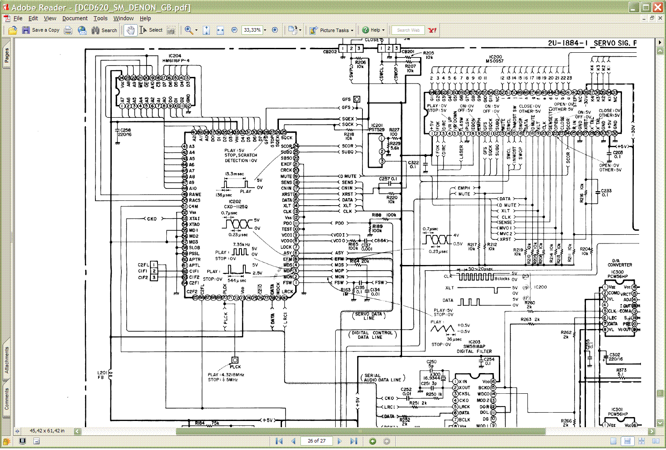Screen dimensions: 666x450
Task: Click the page number field 26 of 27
Action: point(317,441)
